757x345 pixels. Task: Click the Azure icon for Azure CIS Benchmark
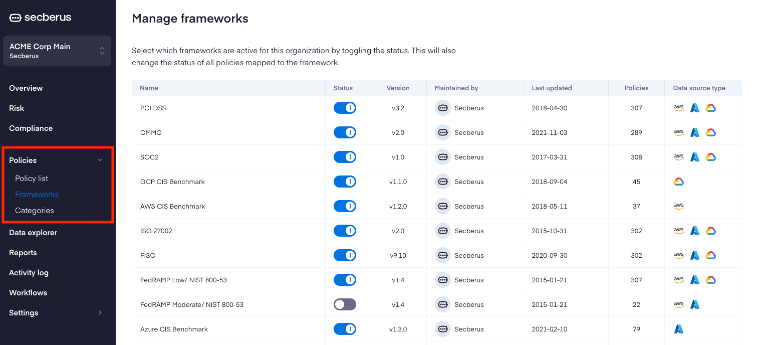679,329
